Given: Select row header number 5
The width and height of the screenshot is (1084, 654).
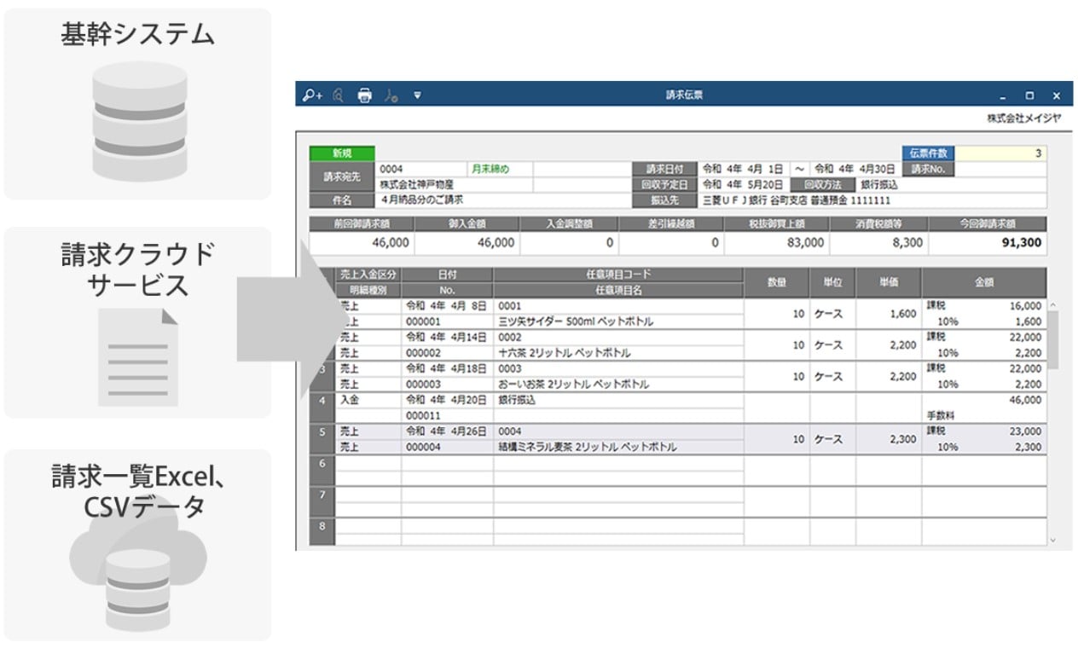Looking at the screenshot, I should click(x=322, y=439).
